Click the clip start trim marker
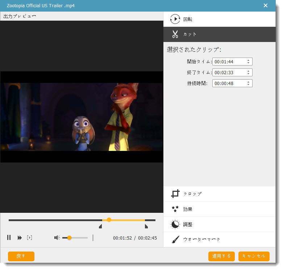The image size is (283, 270). (x=100, y=227)
